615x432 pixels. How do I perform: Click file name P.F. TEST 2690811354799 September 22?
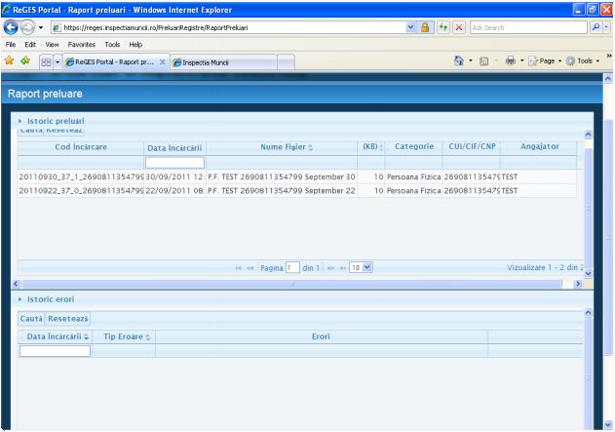point(282,191)
